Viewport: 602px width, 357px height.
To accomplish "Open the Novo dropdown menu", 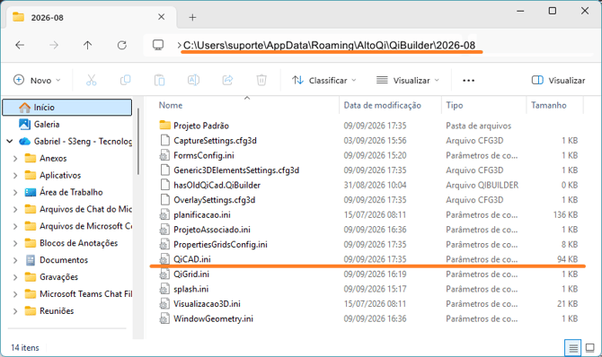I will pyautogui.click(x=37, y=80).
